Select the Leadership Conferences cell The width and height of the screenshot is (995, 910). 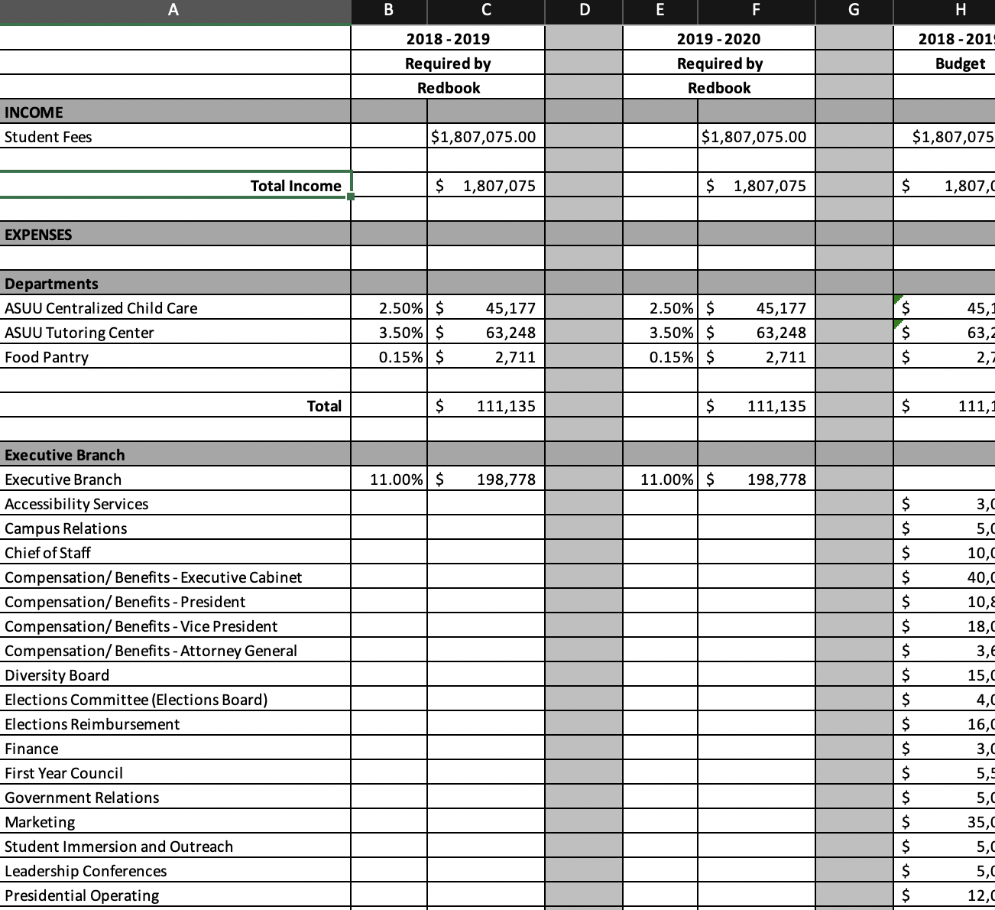click(x=175, y=870)
